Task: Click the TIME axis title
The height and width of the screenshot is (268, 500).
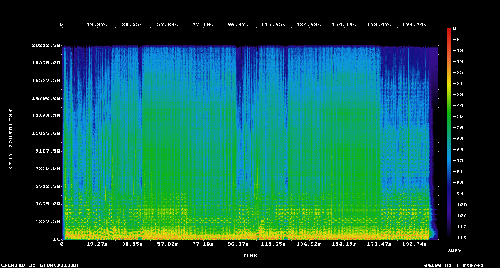Action: click(250, 255)
